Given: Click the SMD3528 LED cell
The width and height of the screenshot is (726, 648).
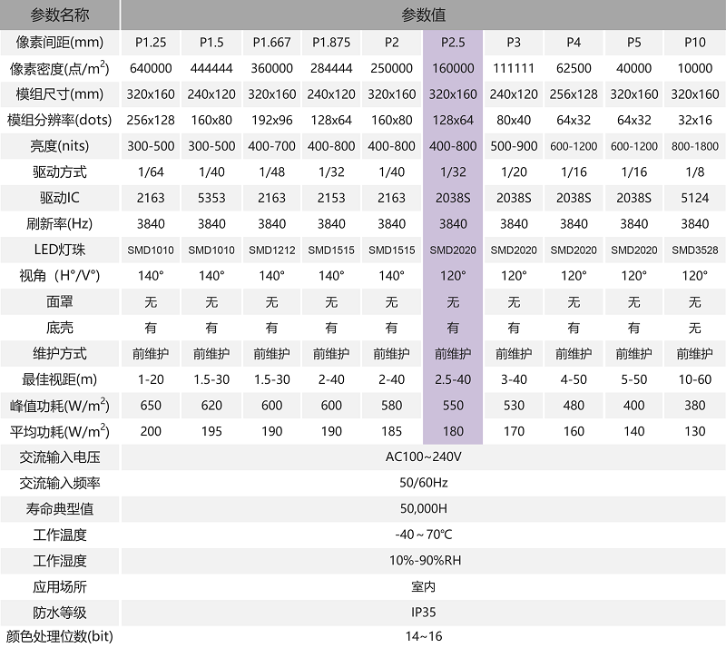Looking at the screenshot, I should 695,250.
